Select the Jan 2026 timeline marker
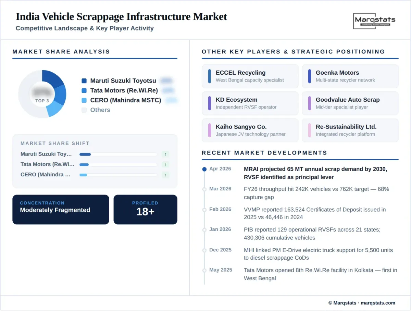This screenshot has height=311, width=411. [204, 230]
